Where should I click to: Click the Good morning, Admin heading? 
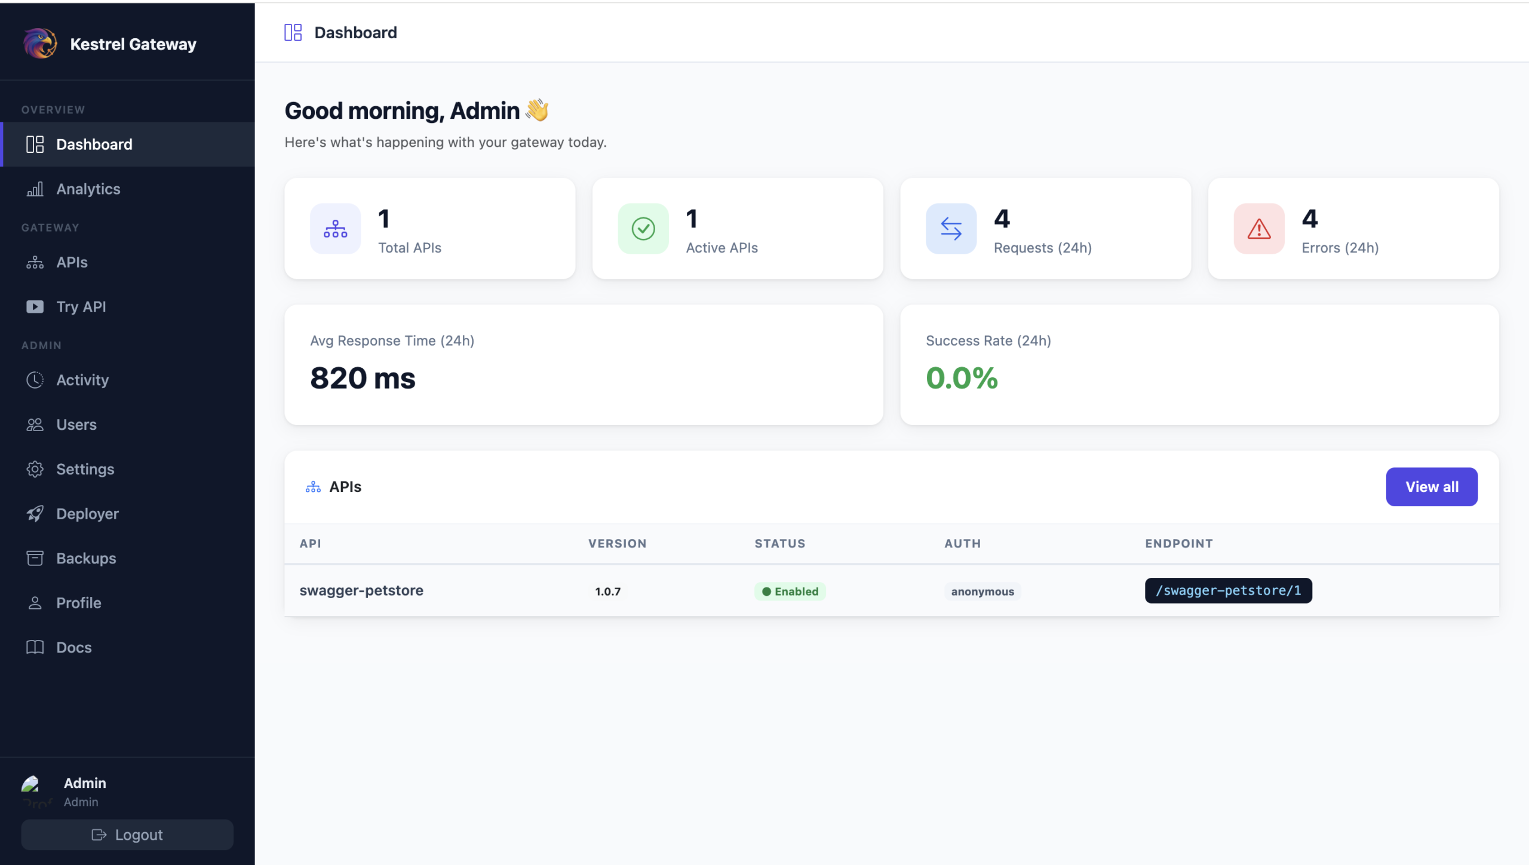pos(416,111)
